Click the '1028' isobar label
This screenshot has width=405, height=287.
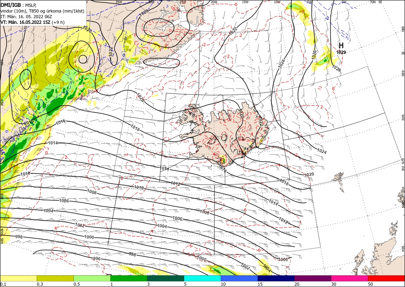(336, 69)
